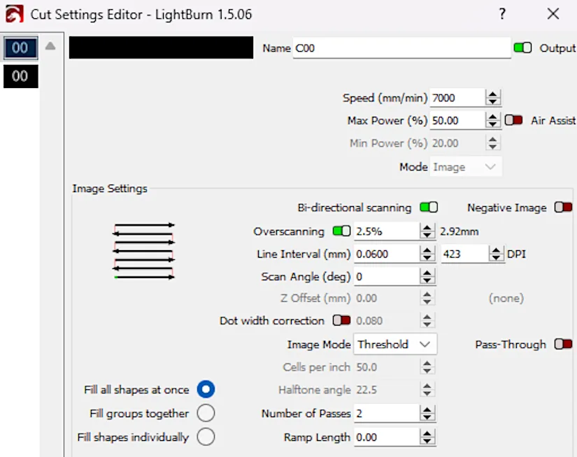Image resolution: width=577 pixels, height=457 pixels.
Task: Adjust Line Interval spinner arrows
Action: 427,254
